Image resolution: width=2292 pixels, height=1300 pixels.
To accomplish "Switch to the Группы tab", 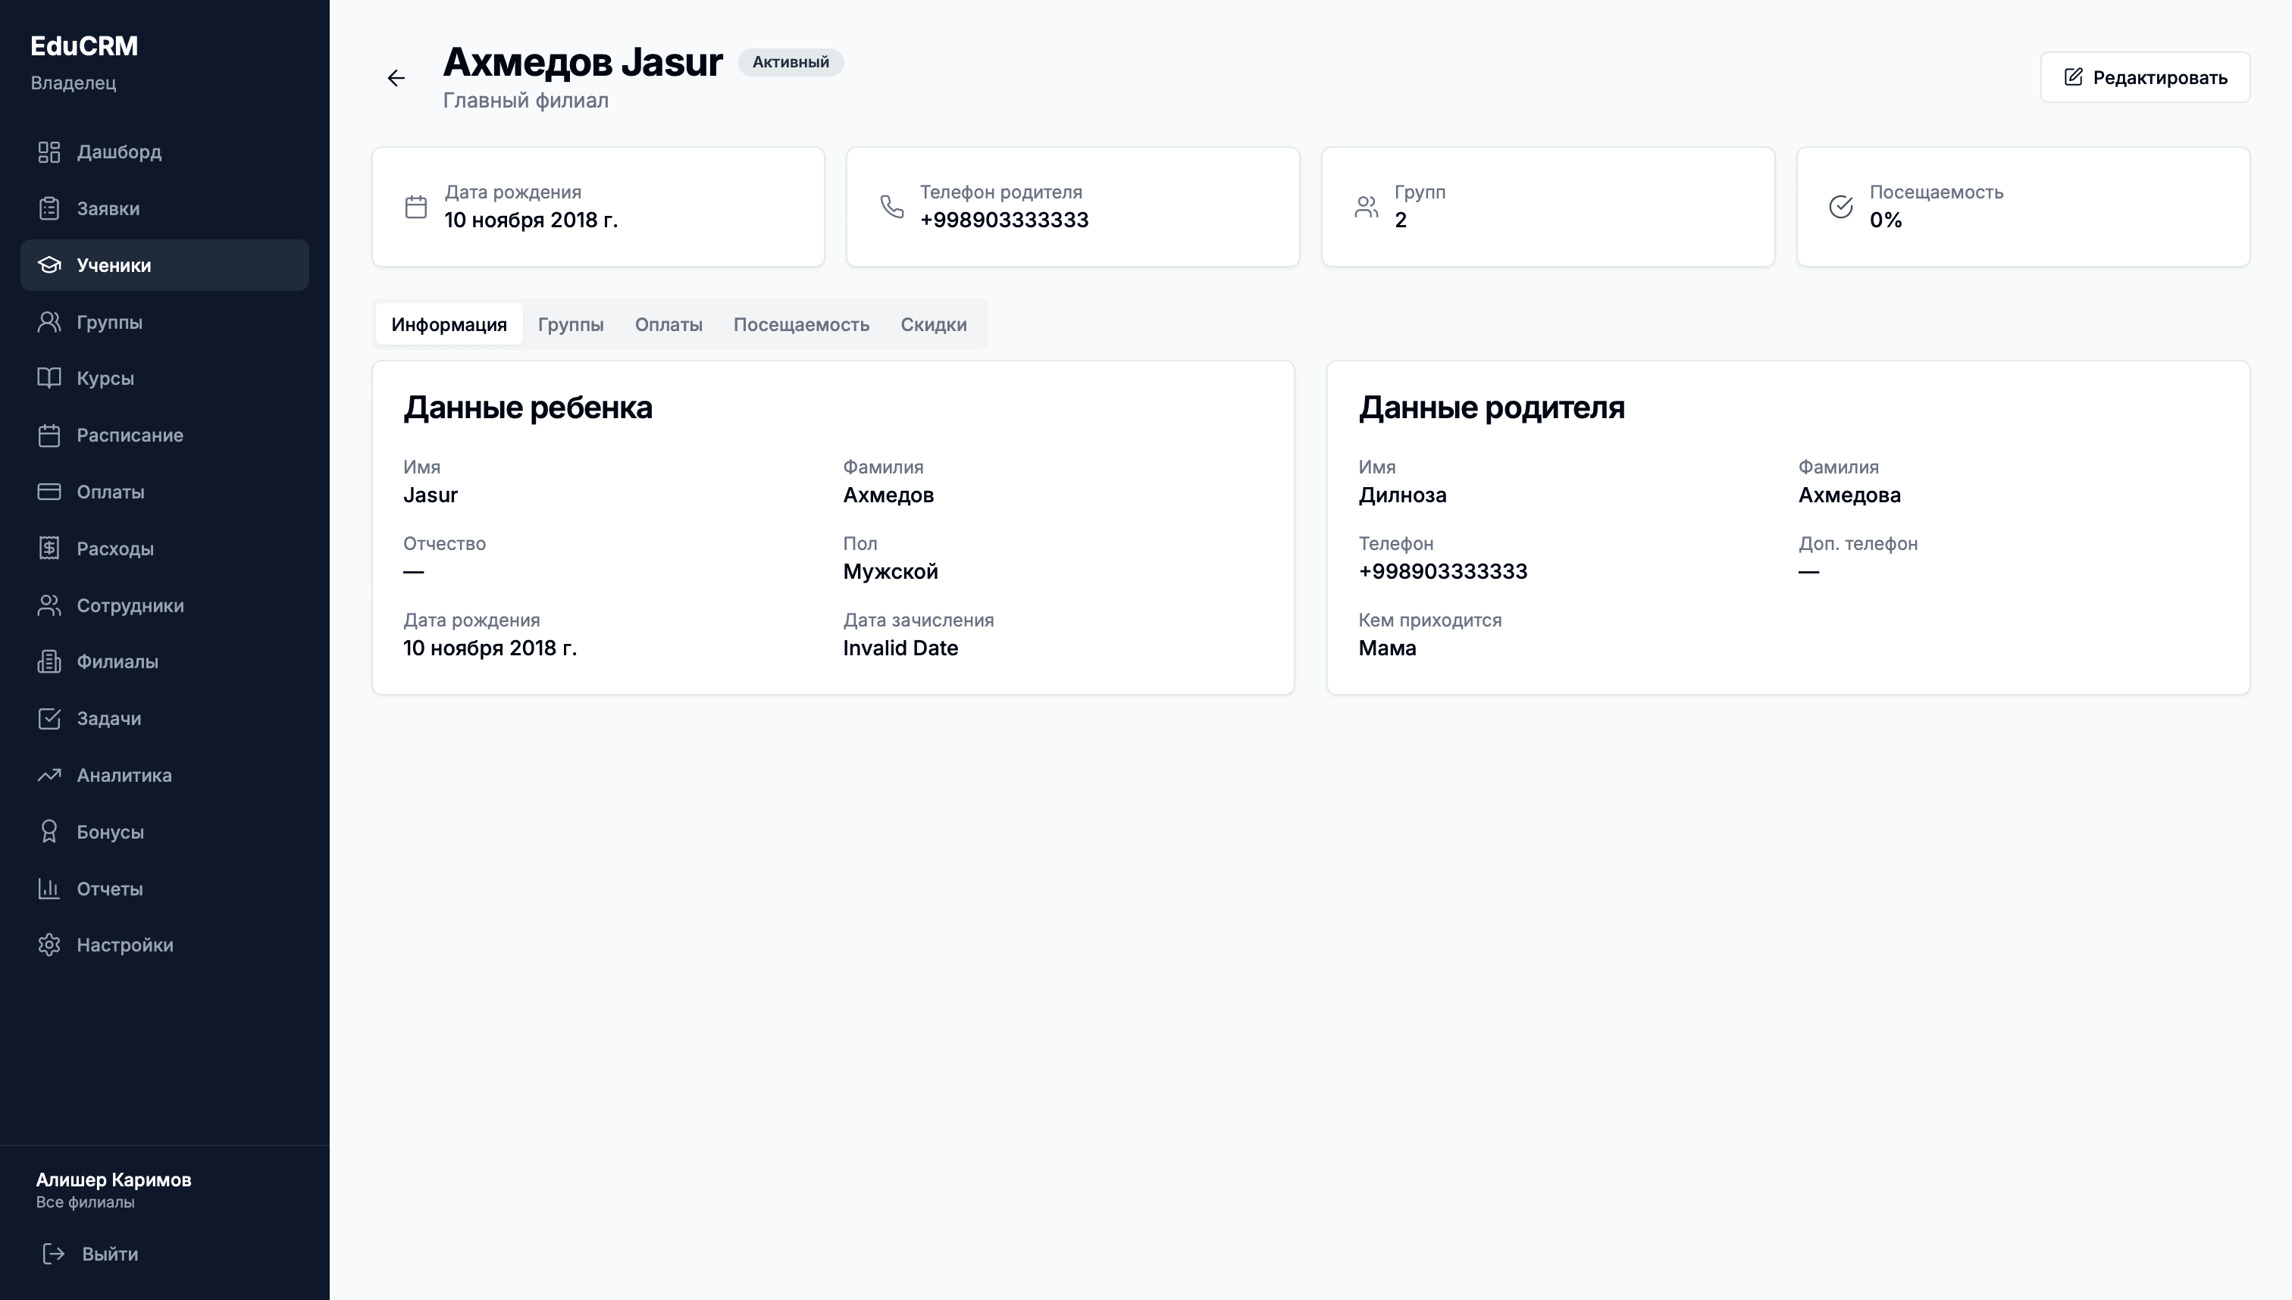I will 571,324.
